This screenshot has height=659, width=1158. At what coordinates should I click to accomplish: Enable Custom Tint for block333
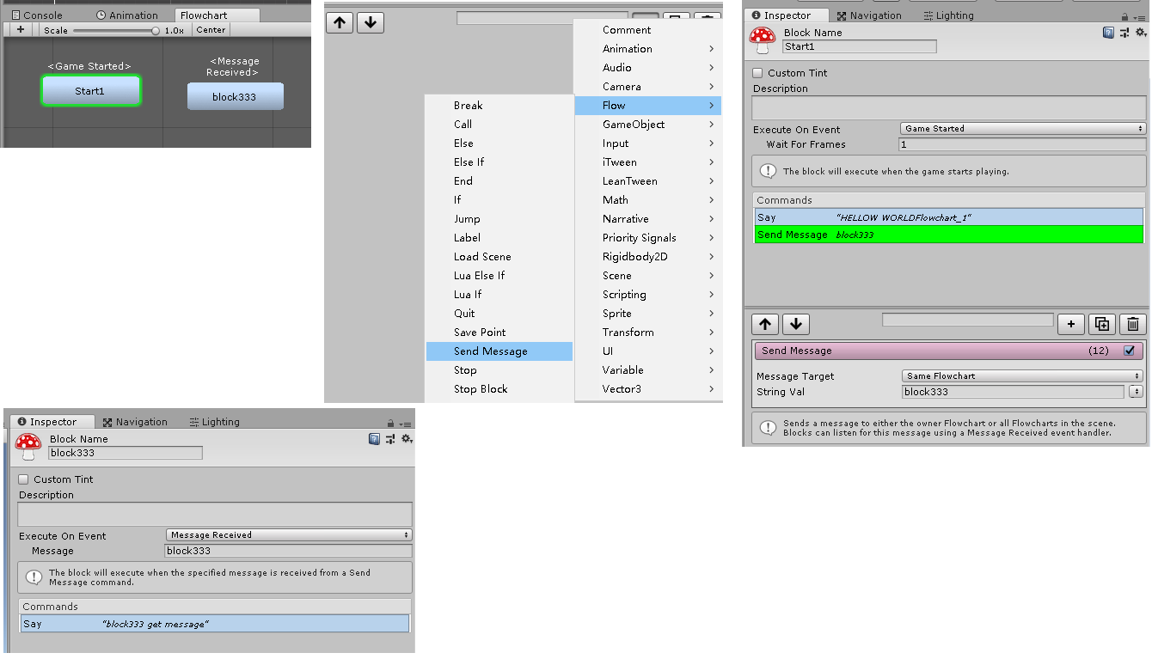click(22, 479)
